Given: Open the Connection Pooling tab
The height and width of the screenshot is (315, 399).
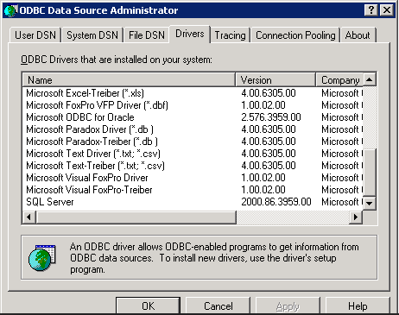Looking at the screenshot, I should click(x=295, y=35).
